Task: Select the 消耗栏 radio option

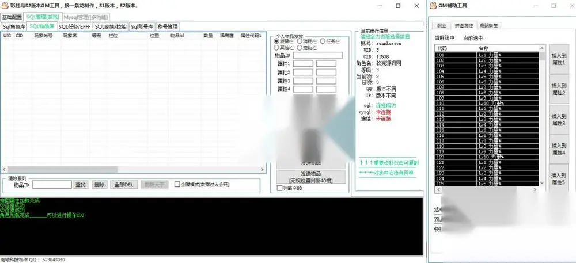Action: 300,41
